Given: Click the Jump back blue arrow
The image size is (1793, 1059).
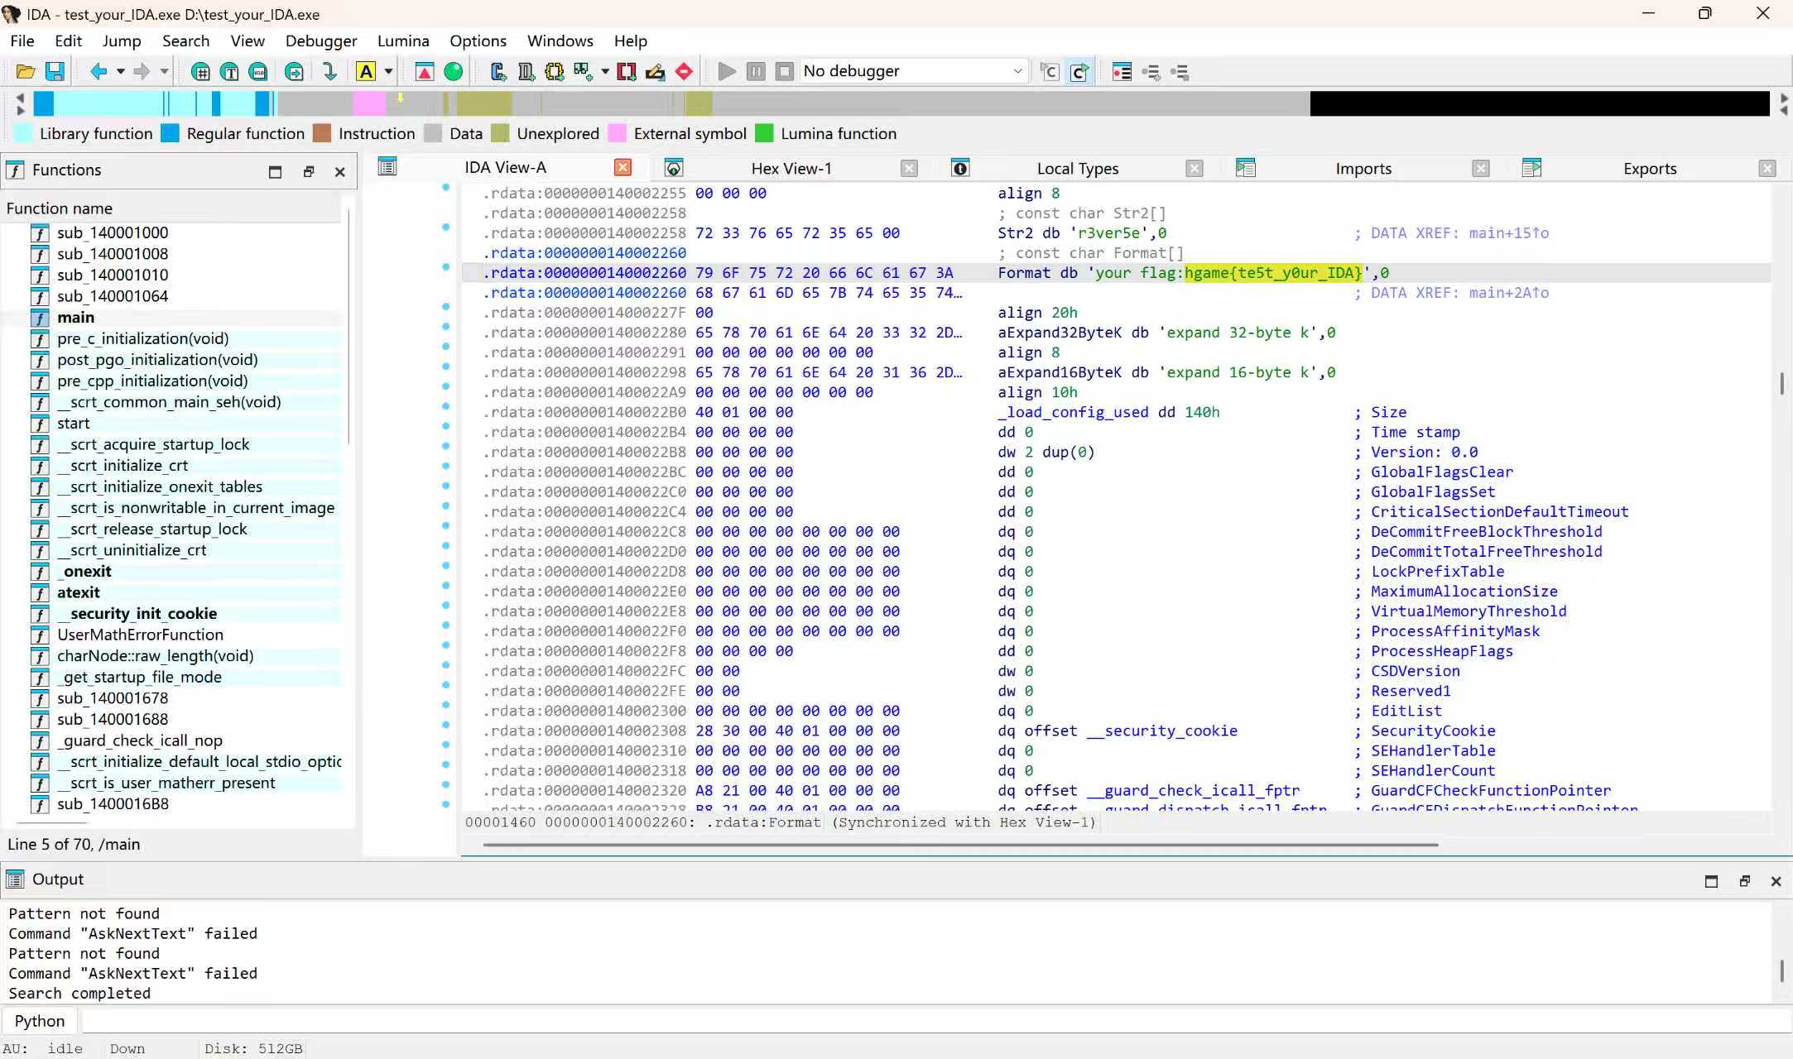Looking at the screenshot, I should pyautogui.click(x=98, y=72).
